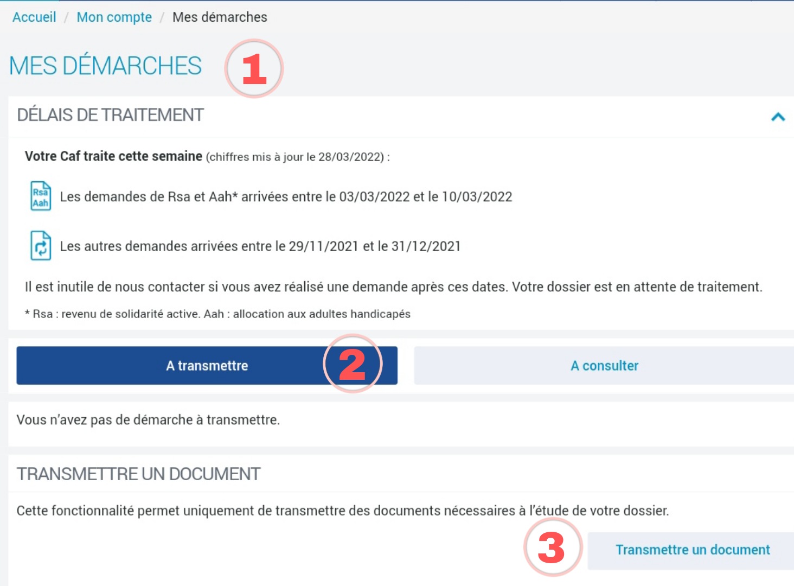Click the Rsa Aah document icon
Screen dimensions: 794x586
[41, 196]
